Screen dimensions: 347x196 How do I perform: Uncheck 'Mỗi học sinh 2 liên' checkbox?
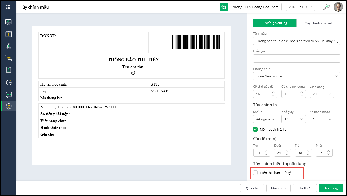point(256,129)
